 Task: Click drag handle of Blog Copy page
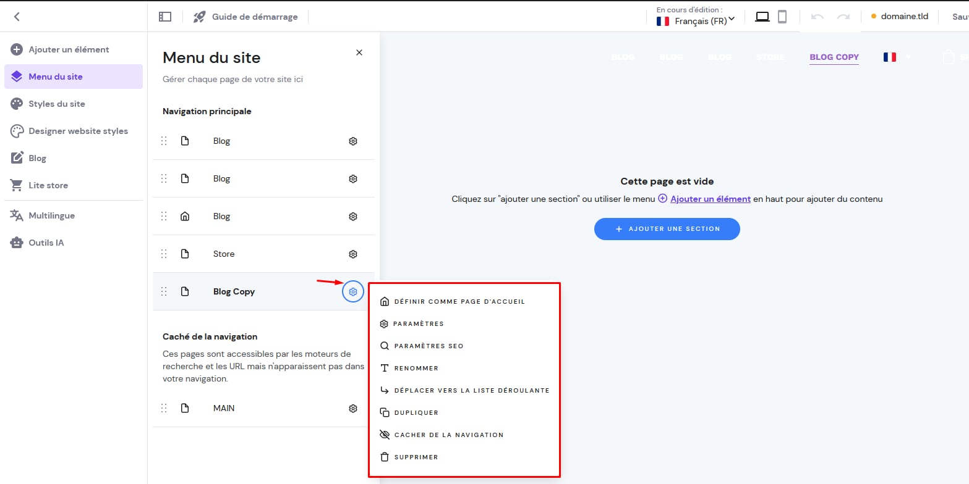click(x=164, y=291)
